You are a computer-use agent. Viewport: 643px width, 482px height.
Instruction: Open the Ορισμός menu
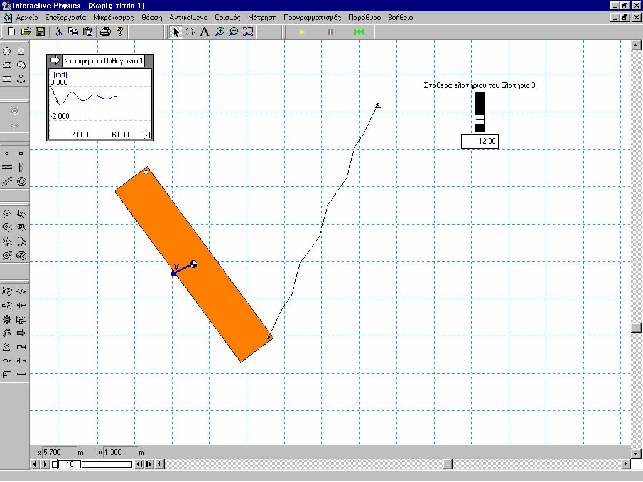click(x=227, y=18)
